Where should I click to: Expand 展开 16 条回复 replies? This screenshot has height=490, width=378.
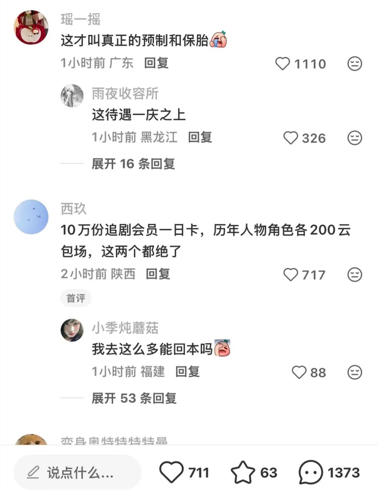coord(133,164)
